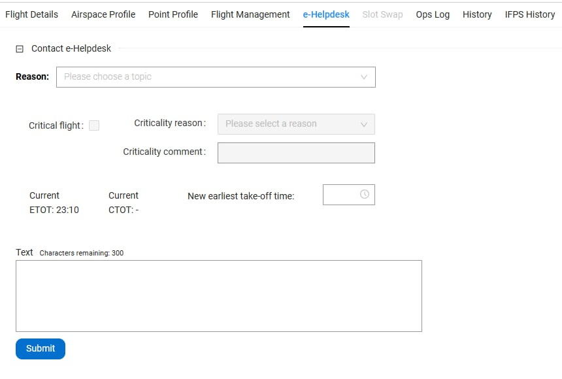562x379 pixels.
Task: Collapse the Contact e-Helpdesk section
Action: (20, 48)
